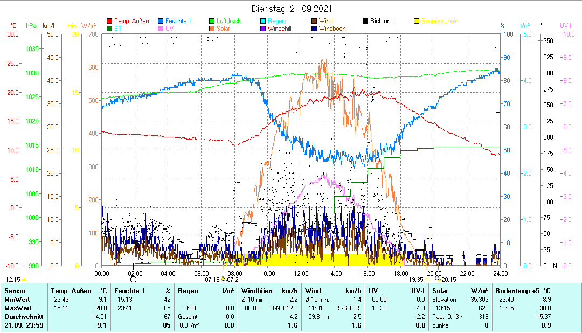582x333 pixels.
Task: Click the Windböen km/h table header
Action: [x=269, y=291]
